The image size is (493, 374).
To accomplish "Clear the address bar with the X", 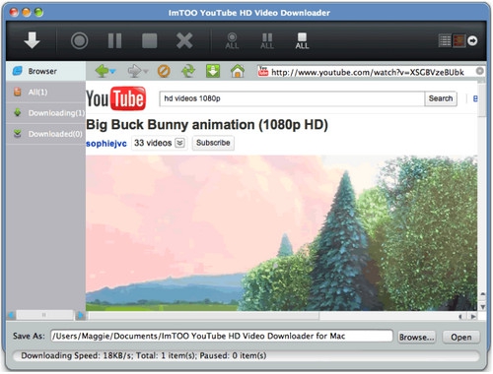I will click(480, 71).
